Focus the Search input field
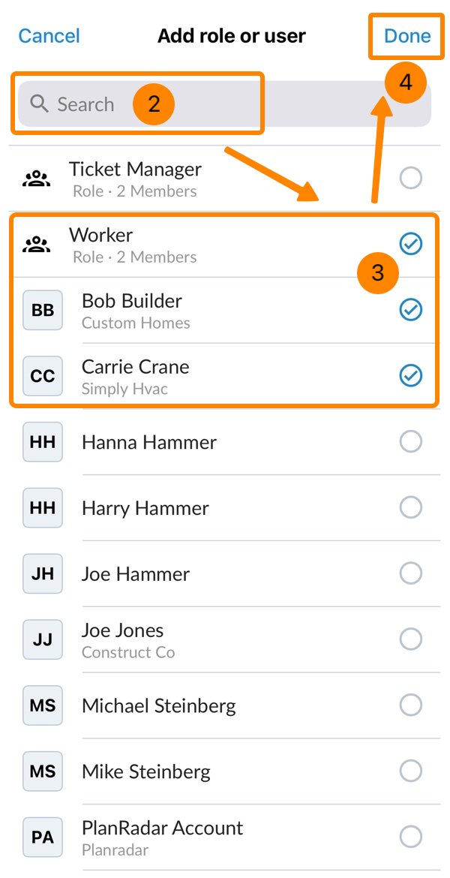Screen dimensions: 450x878 tap(225, 104)
